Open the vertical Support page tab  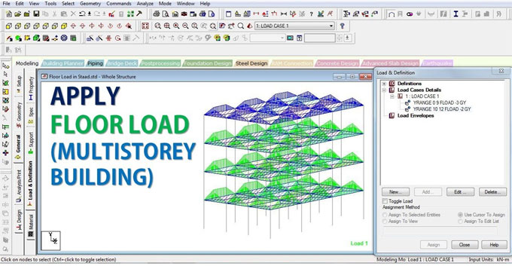coord(31,142)
